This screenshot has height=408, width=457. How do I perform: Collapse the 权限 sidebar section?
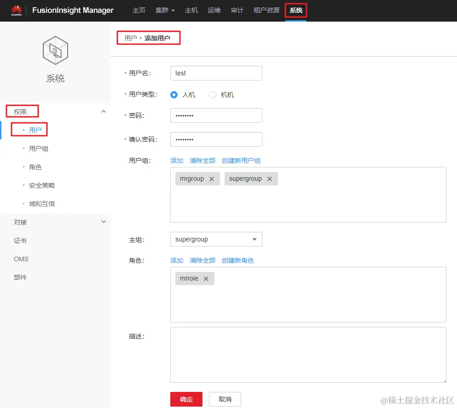(104, 111)
